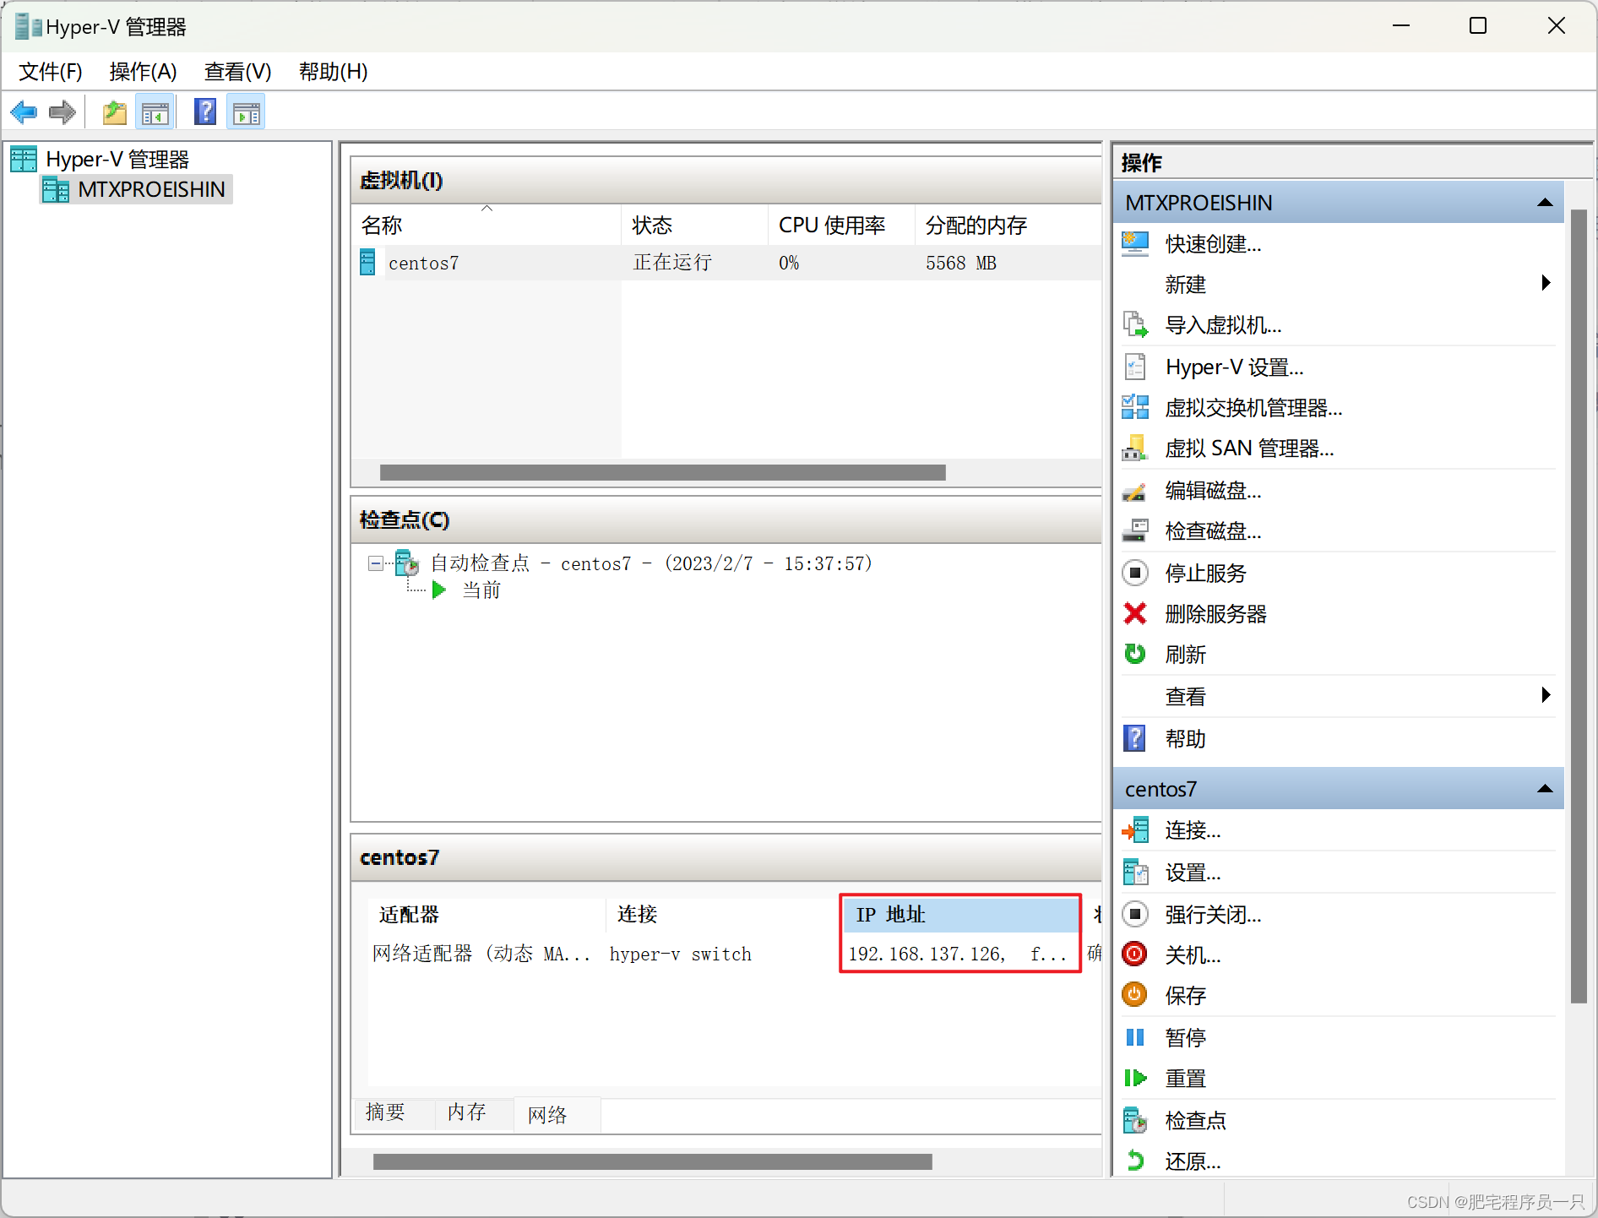Click the orange 保存 icon

1134,994
